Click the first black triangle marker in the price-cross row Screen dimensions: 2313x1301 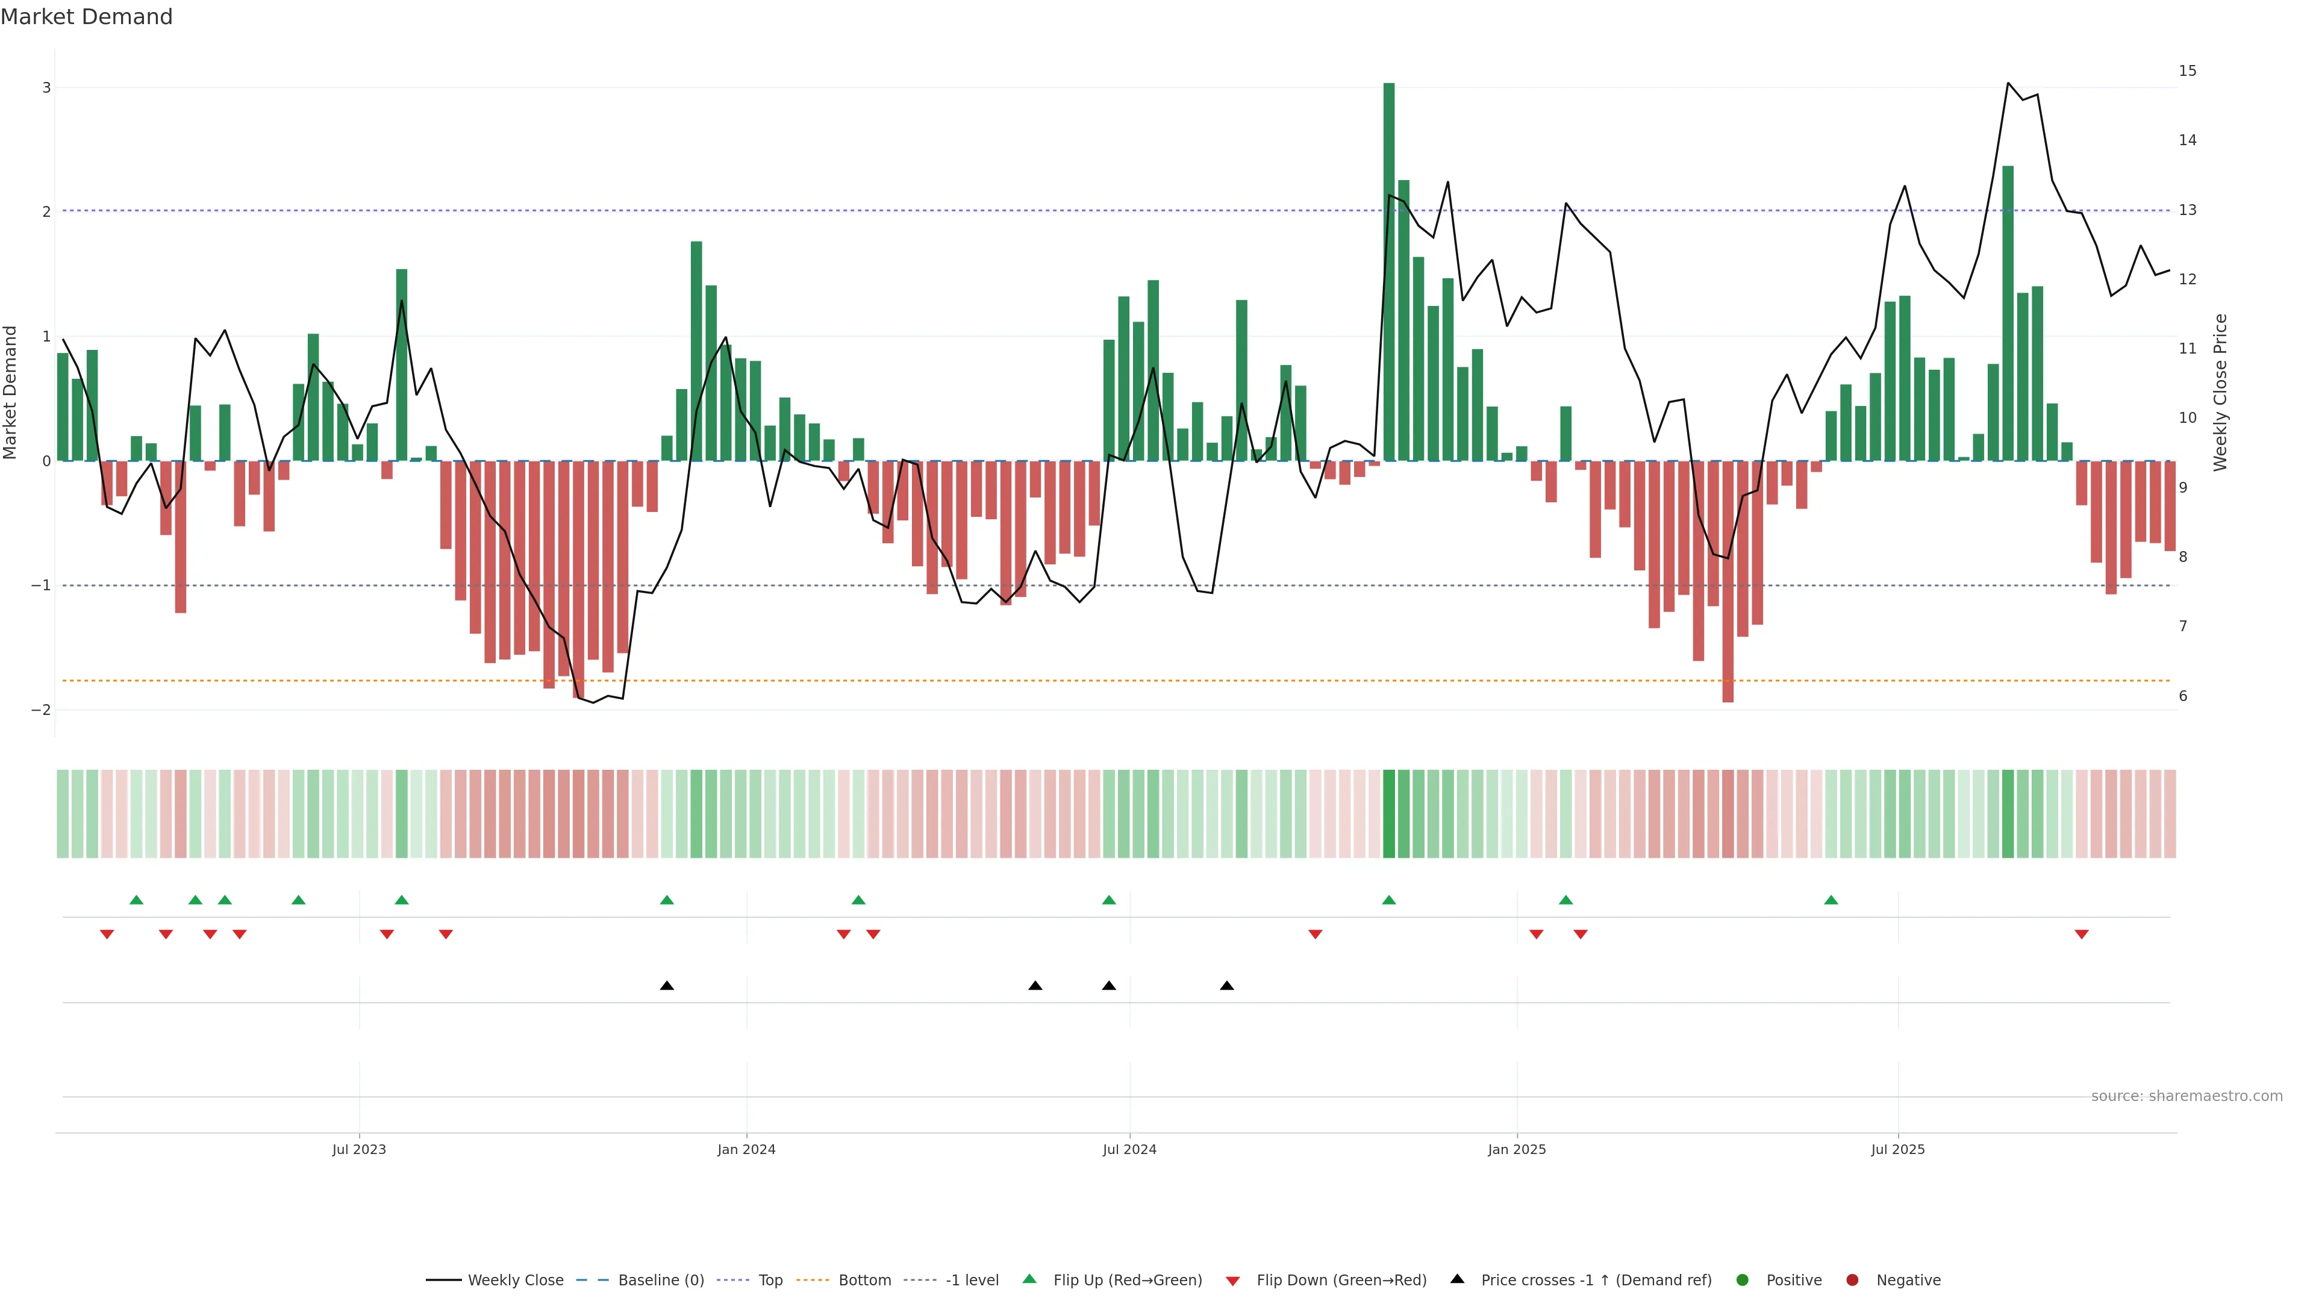click(x=666, y=986)
